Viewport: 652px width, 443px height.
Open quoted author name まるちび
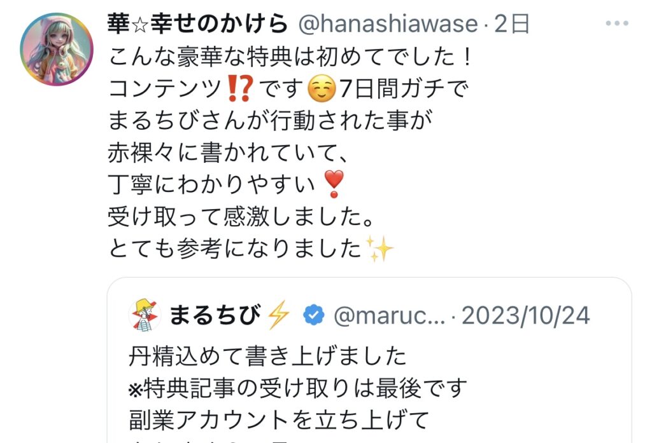click(x=215, y=315)
